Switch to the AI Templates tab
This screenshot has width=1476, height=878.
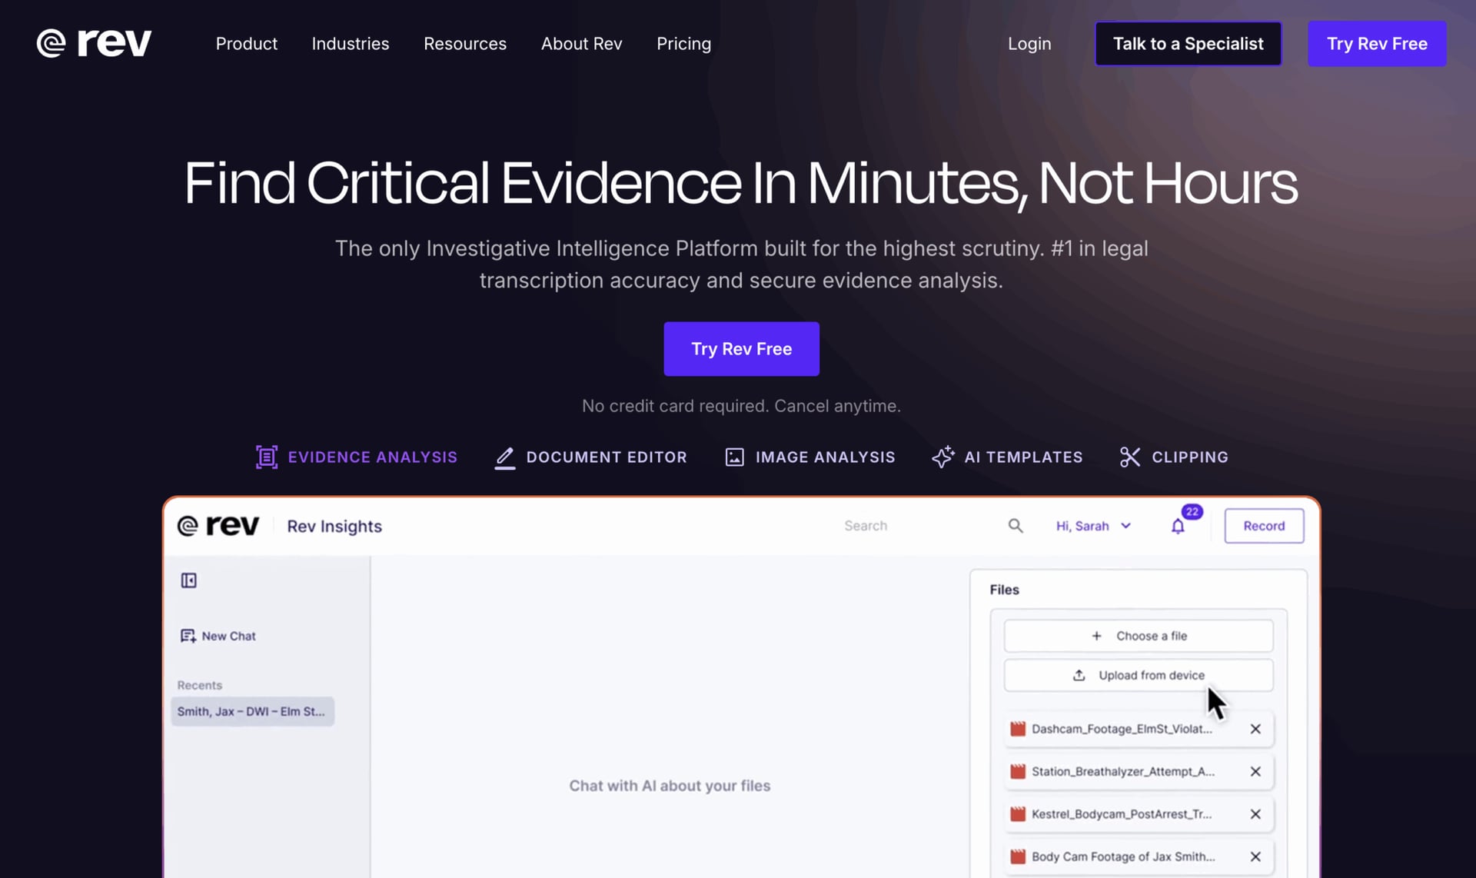[x=1007, y=457]
